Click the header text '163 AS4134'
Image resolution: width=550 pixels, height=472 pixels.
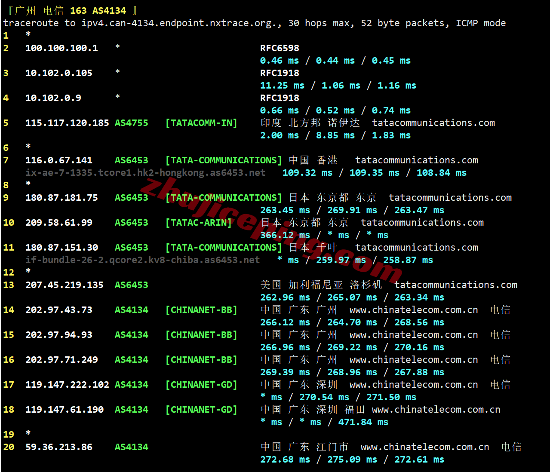pos(98,11)
